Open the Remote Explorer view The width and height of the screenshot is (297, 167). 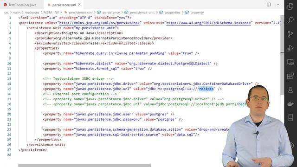point(291,62)
